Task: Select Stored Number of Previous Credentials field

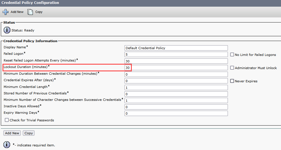Action: 176,94
